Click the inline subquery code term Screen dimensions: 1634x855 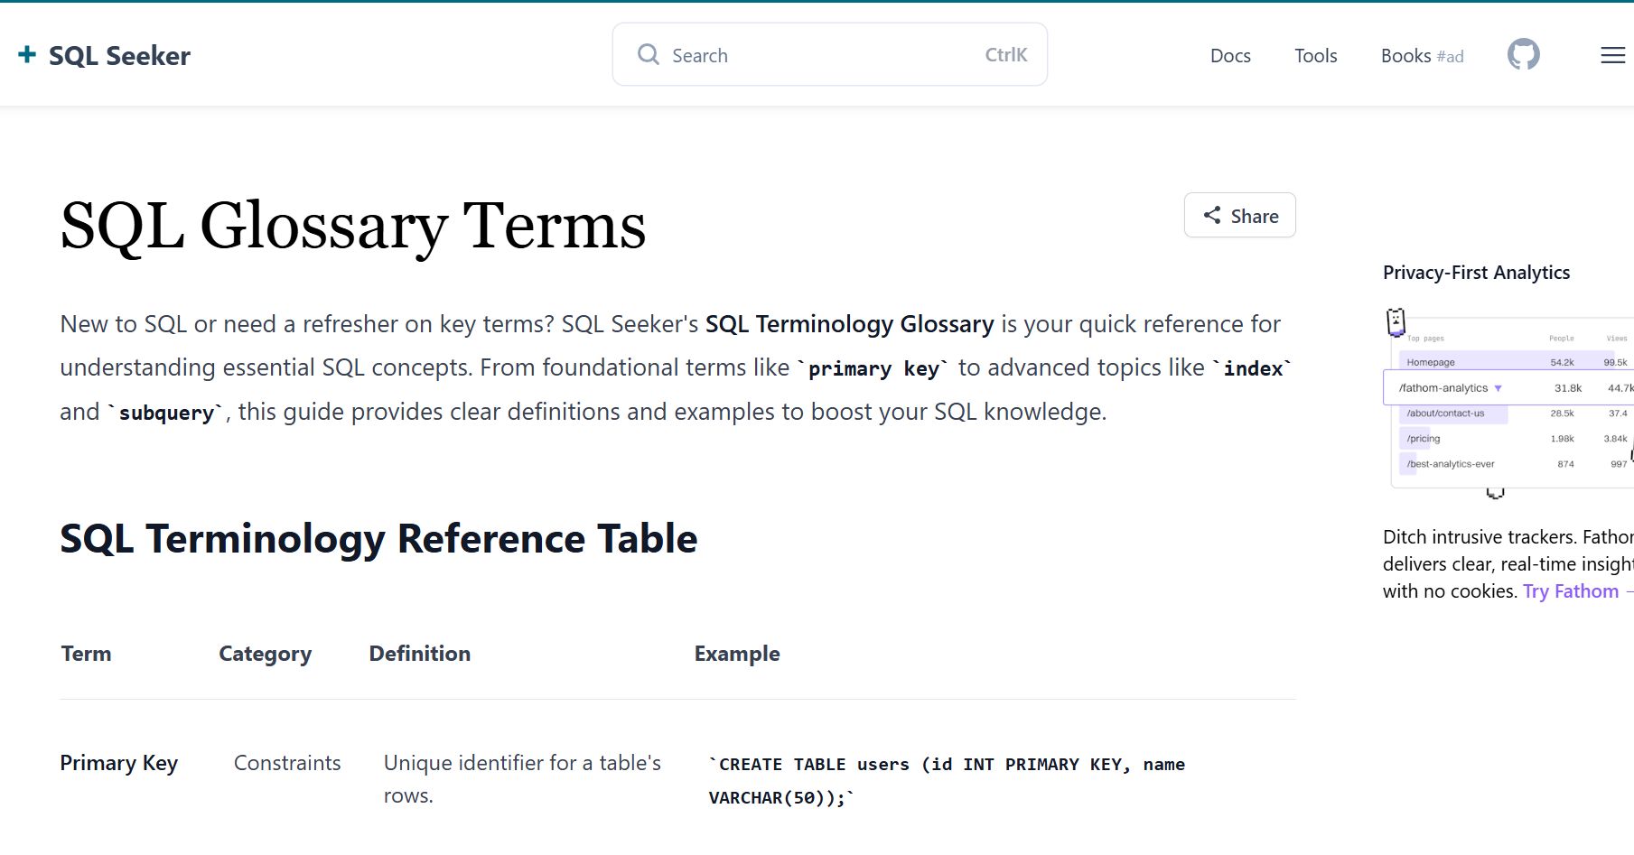click(x=167, y=413)
